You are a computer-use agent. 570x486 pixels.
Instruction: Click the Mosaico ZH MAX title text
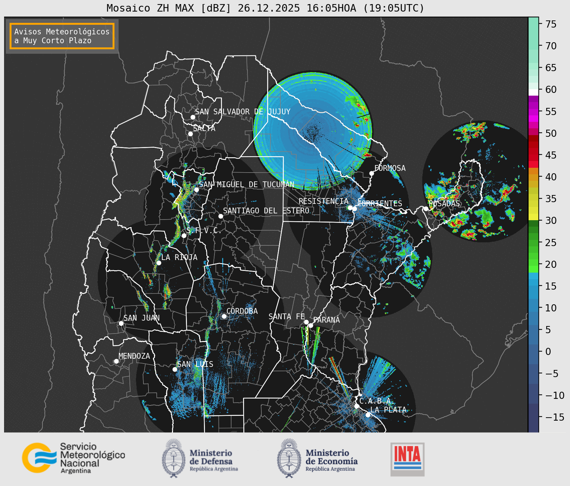[x=265, y=8]
